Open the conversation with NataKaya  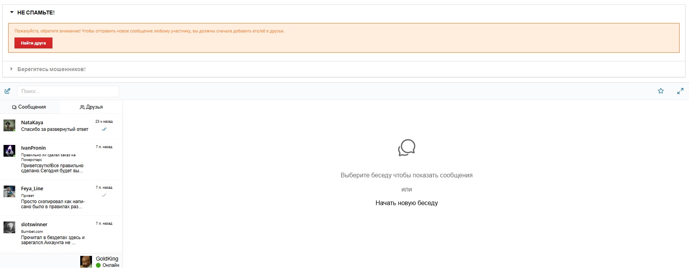pos(55,126)
